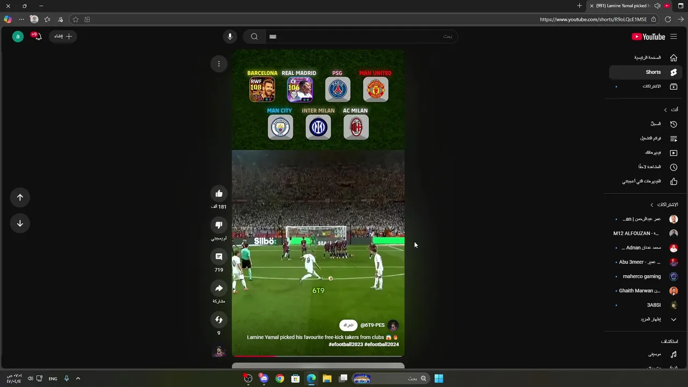Open Edge settings ellipsis menu
Image resolution: width=688 pixels, height=387 pixels.
coord(21,19)
